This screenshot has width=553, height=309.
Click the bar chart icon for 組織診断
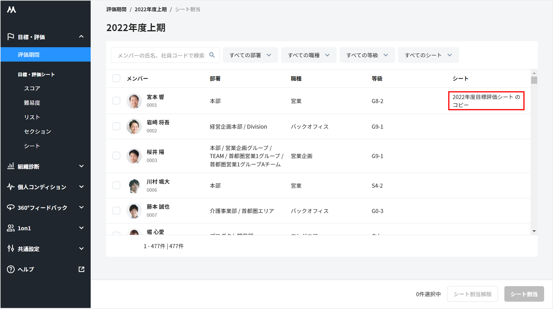point(10,166)
